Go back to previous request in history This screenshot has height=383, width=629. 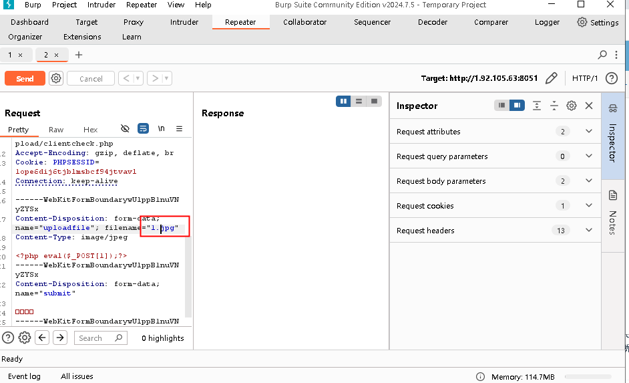(x=126, y=78)
